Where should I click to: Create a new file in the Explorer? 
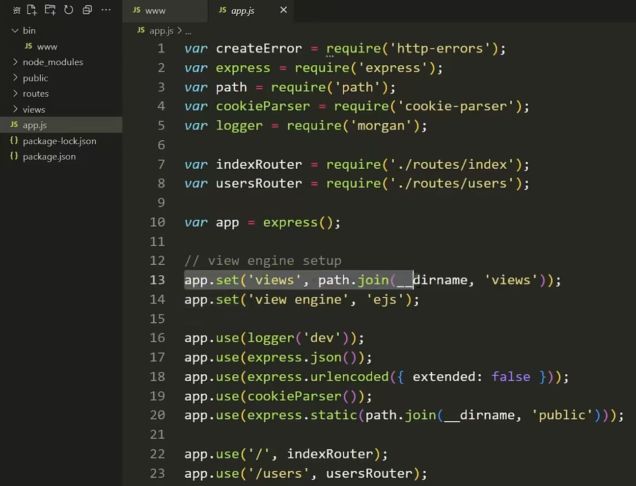click(x=31, y=10)
